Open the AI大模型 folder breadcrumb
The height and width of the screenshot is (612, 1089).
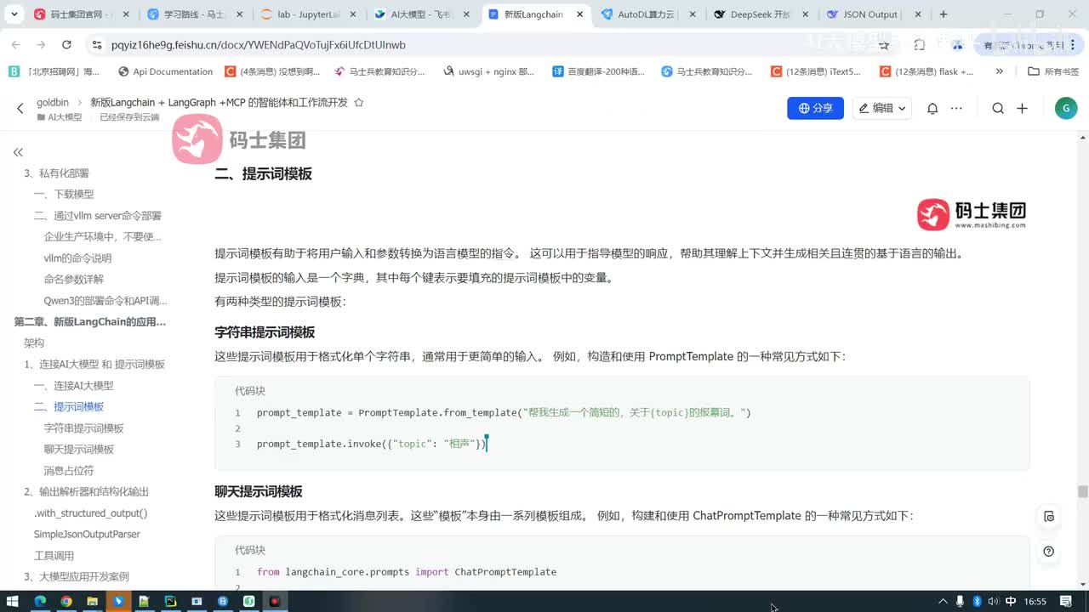click(60, 117)
